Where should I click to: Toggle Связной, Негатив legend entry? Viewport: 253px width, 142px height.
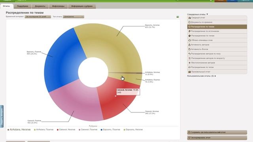click(x=66, y=130)
